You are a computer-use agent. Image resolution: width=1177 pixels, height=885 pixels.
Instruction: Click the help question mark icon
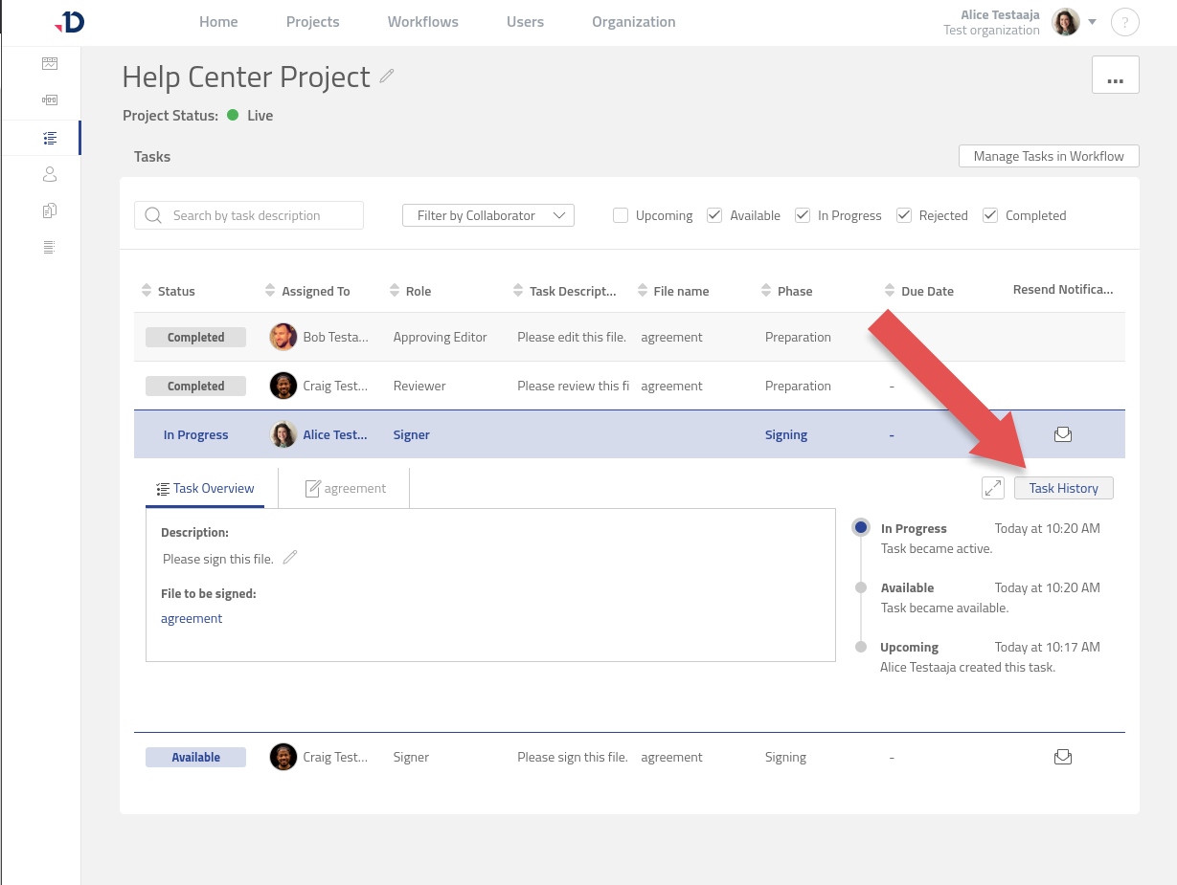[1125, 22]
